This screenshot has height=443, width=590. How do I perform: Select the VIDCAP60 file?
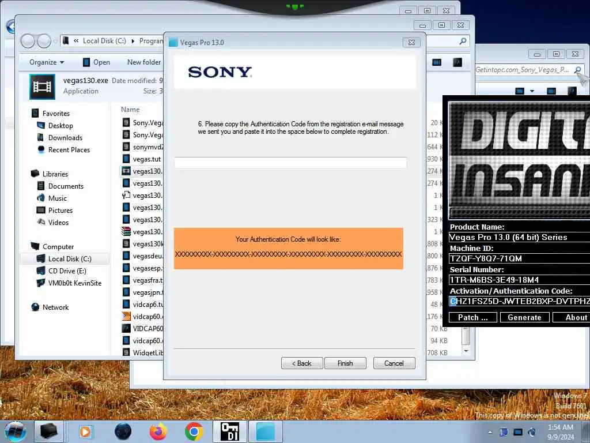tap(143, 328)
